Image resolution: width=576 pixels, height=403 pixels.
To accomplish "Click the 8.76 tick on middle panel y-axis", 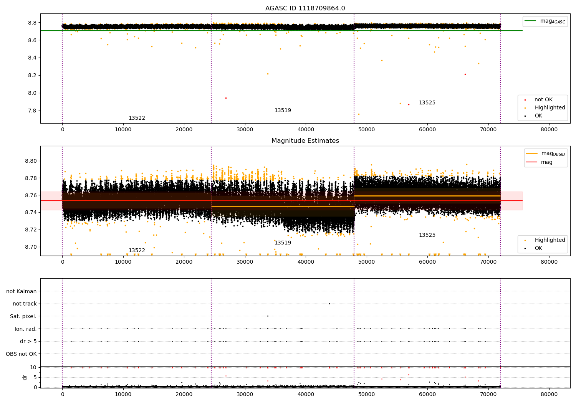I will [30, 196].
